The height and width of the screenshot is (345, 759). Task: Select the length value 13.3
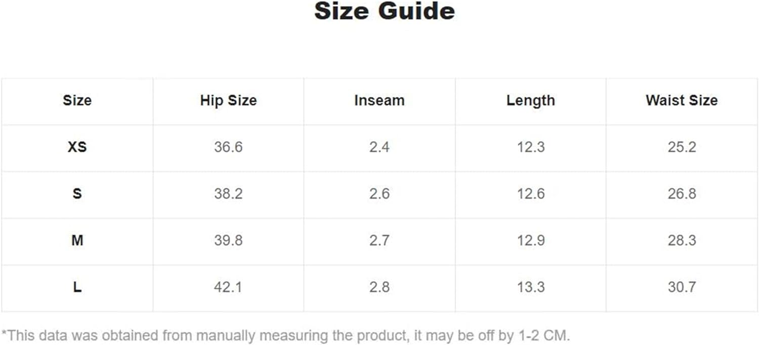[x=531, y=287]
